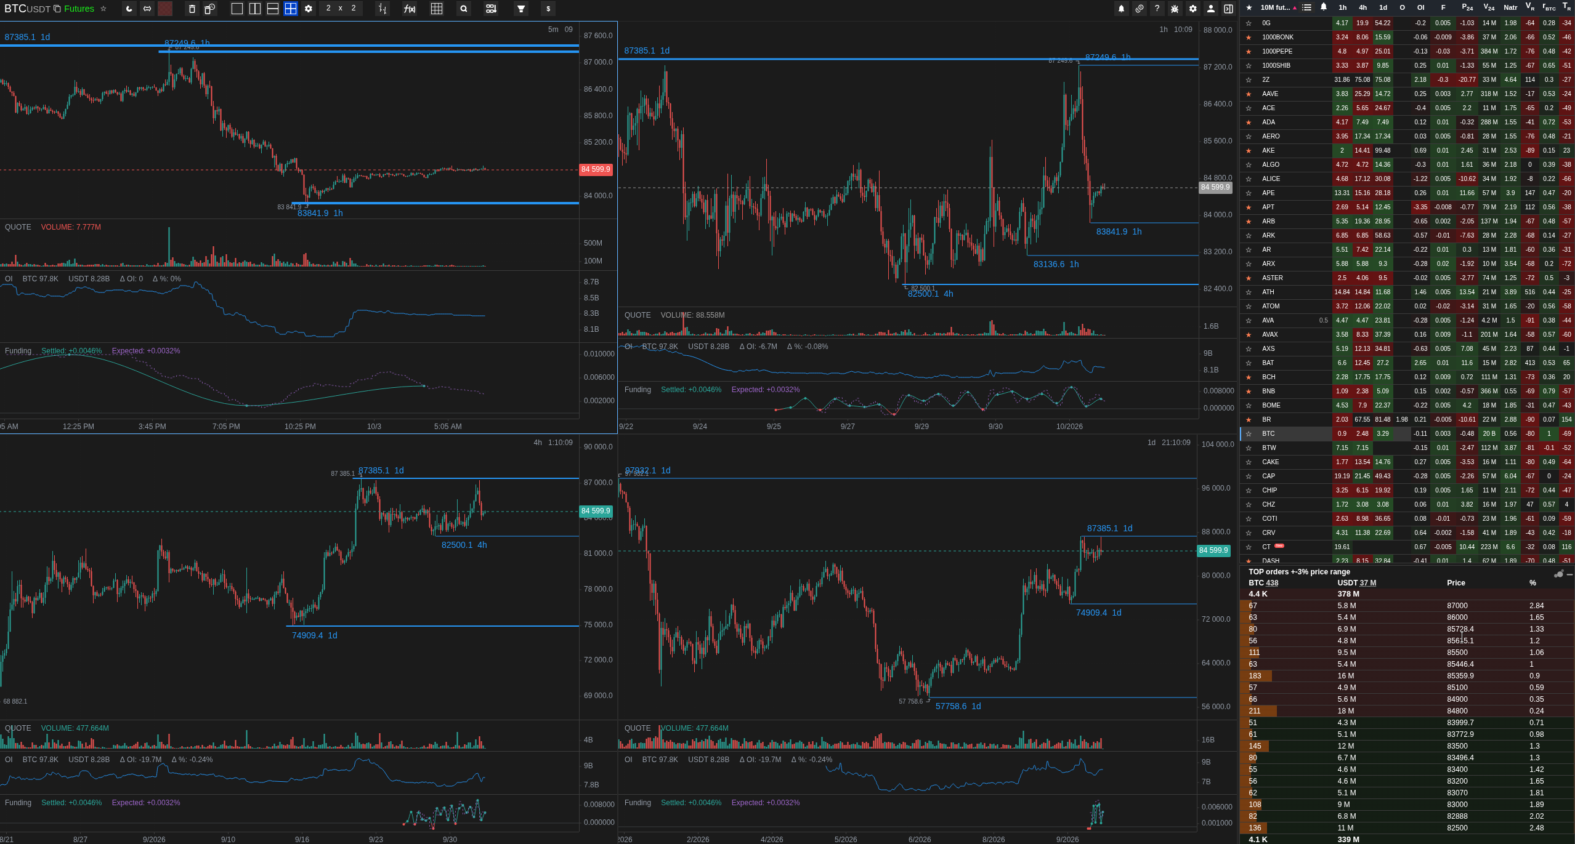Screen dimensions: 1575x844
Task: Click the Futures market label
Action: [79, 9]
